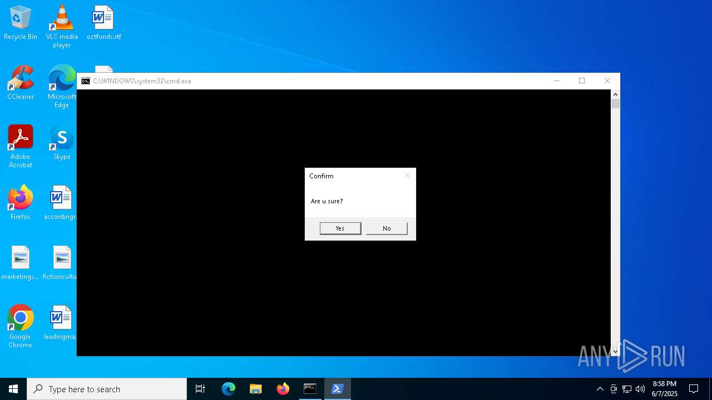Open the Google Chrome desktop shortcut
The image size is (712, 400).
click(21, 326)
